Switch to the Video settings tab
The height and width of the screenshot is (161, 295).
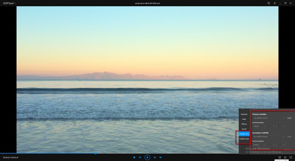(x=244, y=119)
